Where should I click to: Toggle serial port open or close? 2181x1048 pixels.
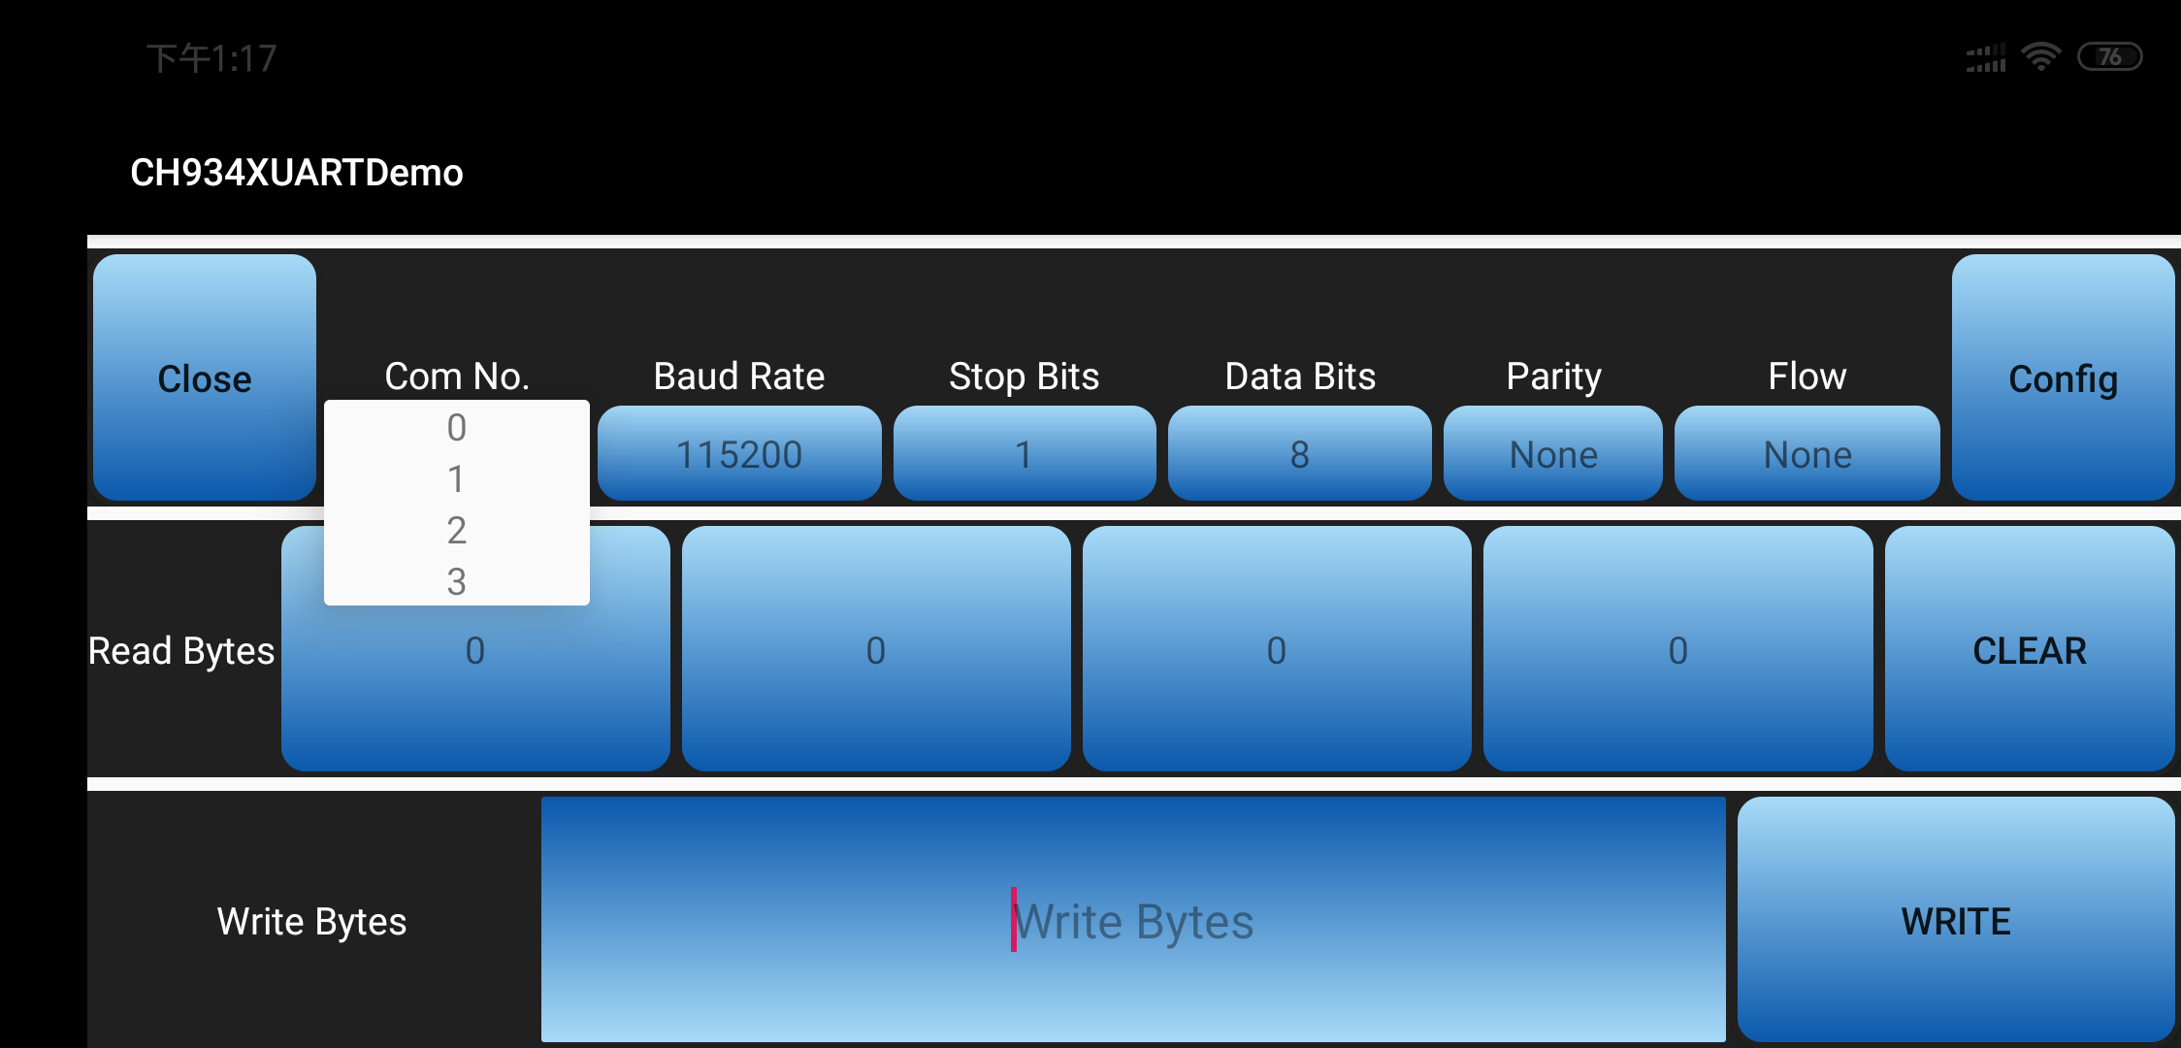pyautogui.click(x=206, y=377)
